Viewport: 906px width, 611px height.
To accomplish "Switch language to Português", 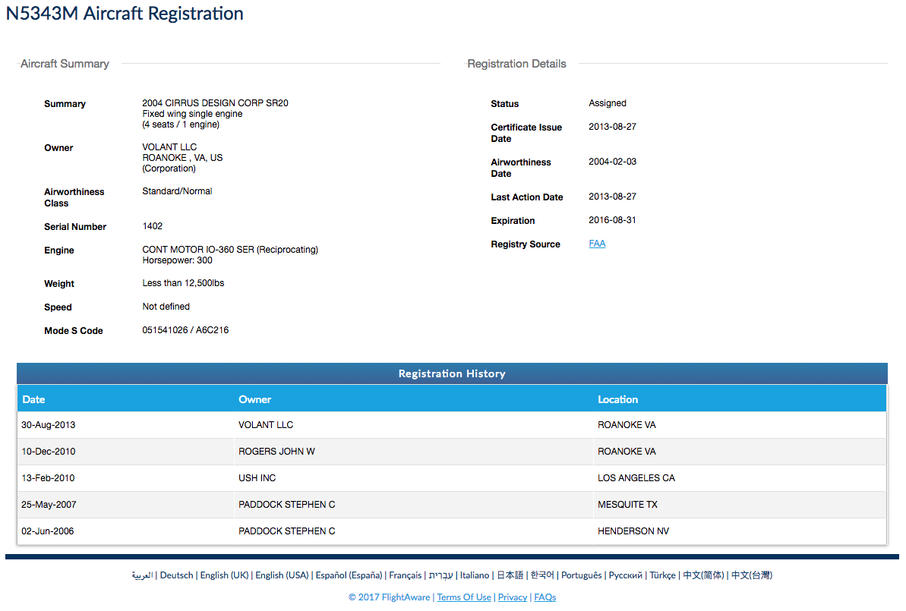I will pyautogui.click(x=581, y=575).
